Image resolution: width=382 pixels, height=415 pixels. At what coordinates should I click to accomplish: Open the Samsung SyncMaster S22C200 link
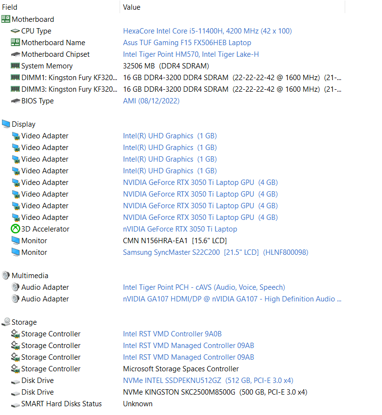pyautogui.click(x=215, y=252)
